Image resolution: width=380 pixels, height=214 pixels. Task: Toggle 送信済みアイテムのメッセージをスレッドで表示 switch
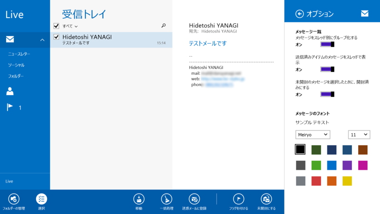327,69
